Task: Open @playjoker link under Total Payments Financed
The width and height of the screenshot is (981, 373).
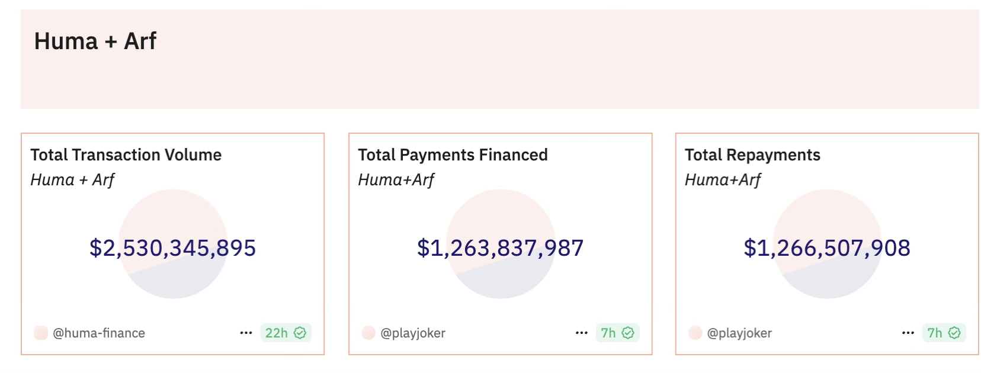Action: (413, 333)
